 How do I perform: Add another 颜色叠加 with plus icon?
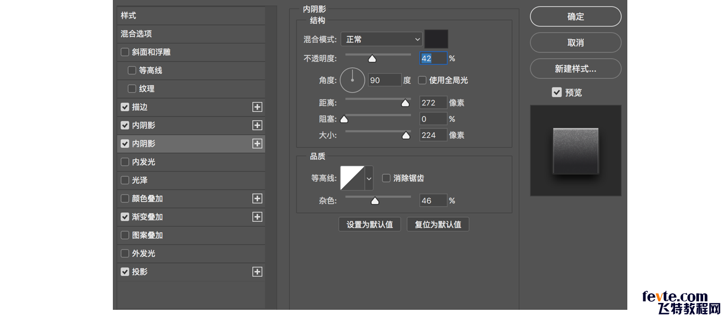click(257, 199)
